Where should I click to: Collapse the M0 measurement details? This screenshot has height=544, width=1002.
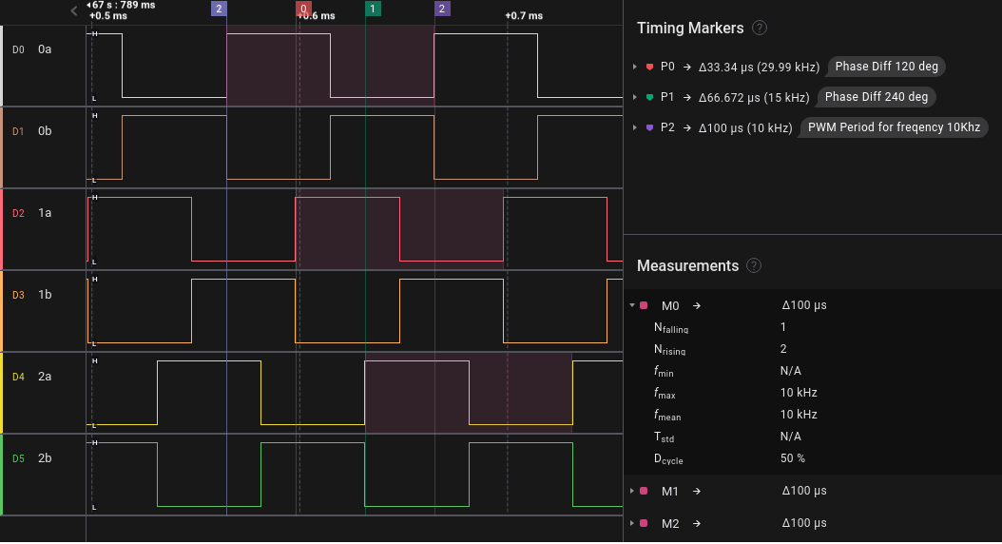pyautogui.click(x=632, y=305)
